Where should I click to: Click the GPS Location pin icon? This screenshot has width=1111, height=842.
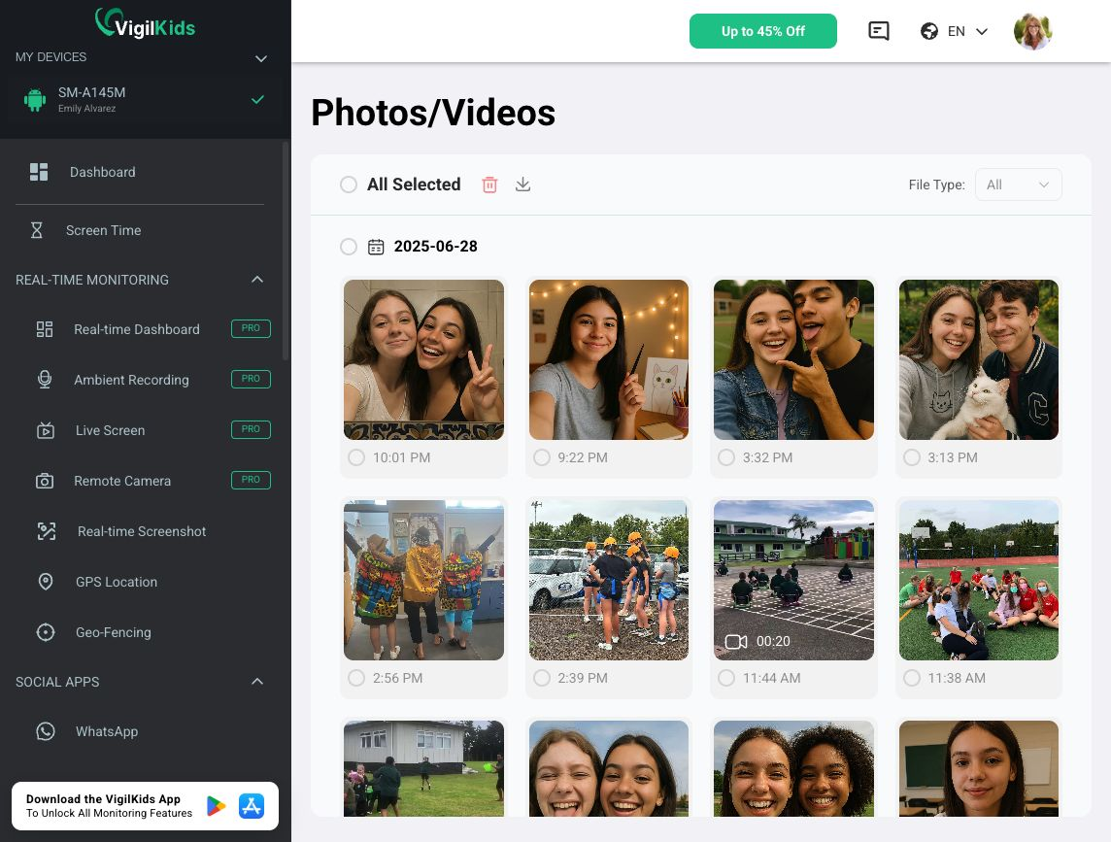pos(46,582)
